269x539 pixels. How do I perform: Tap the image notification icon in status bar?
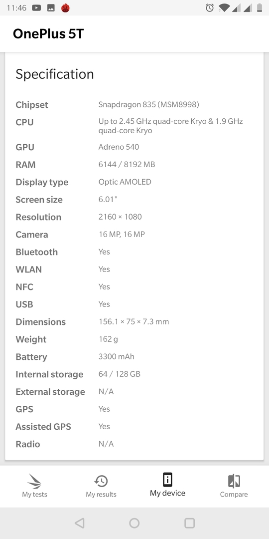tap(51, 8)
